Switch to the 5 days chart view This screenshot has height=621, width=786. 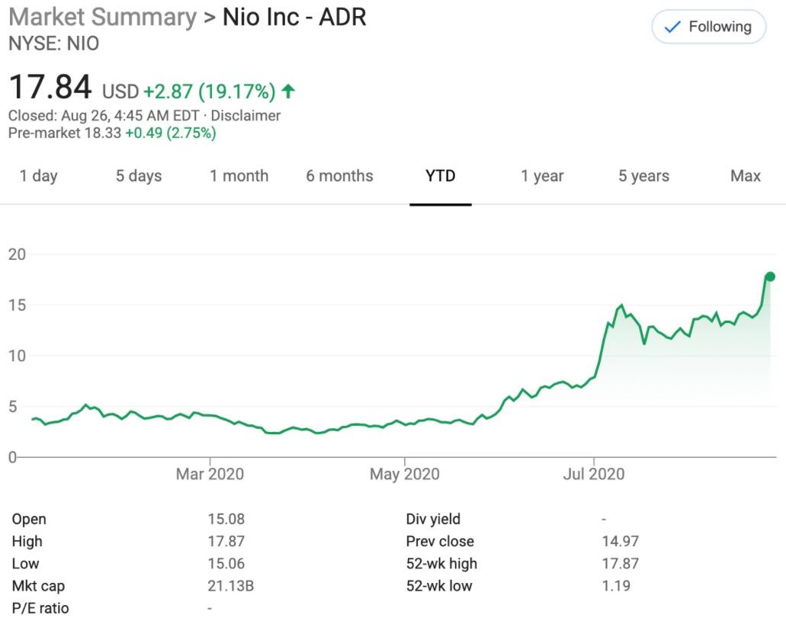click(139, 176)
